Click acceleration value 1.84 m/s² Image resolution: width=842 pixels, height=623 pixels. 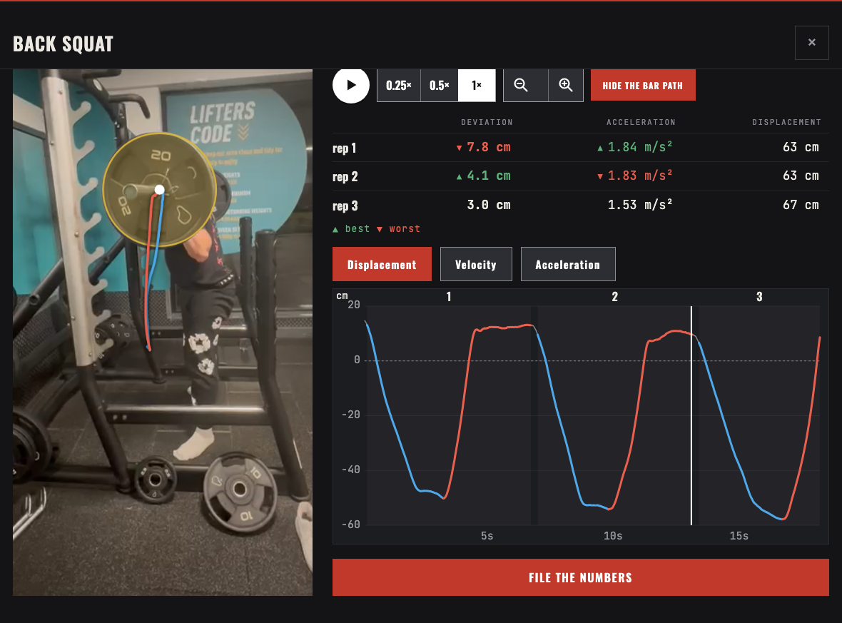pyautogui.click(x=639, y=146)
